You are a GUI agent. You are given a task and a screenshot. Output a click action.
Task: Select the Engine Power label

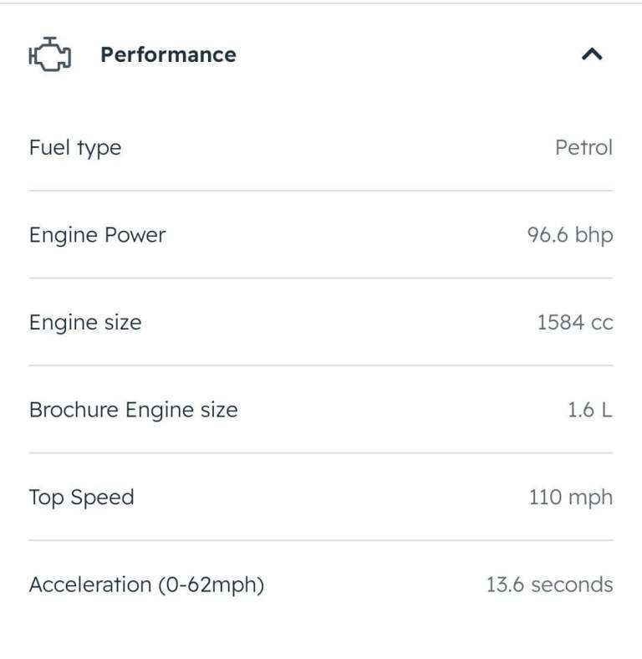[x=97, y=235]
